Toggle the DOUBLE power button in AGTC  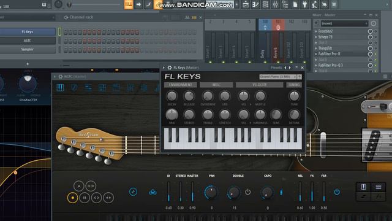247,192
